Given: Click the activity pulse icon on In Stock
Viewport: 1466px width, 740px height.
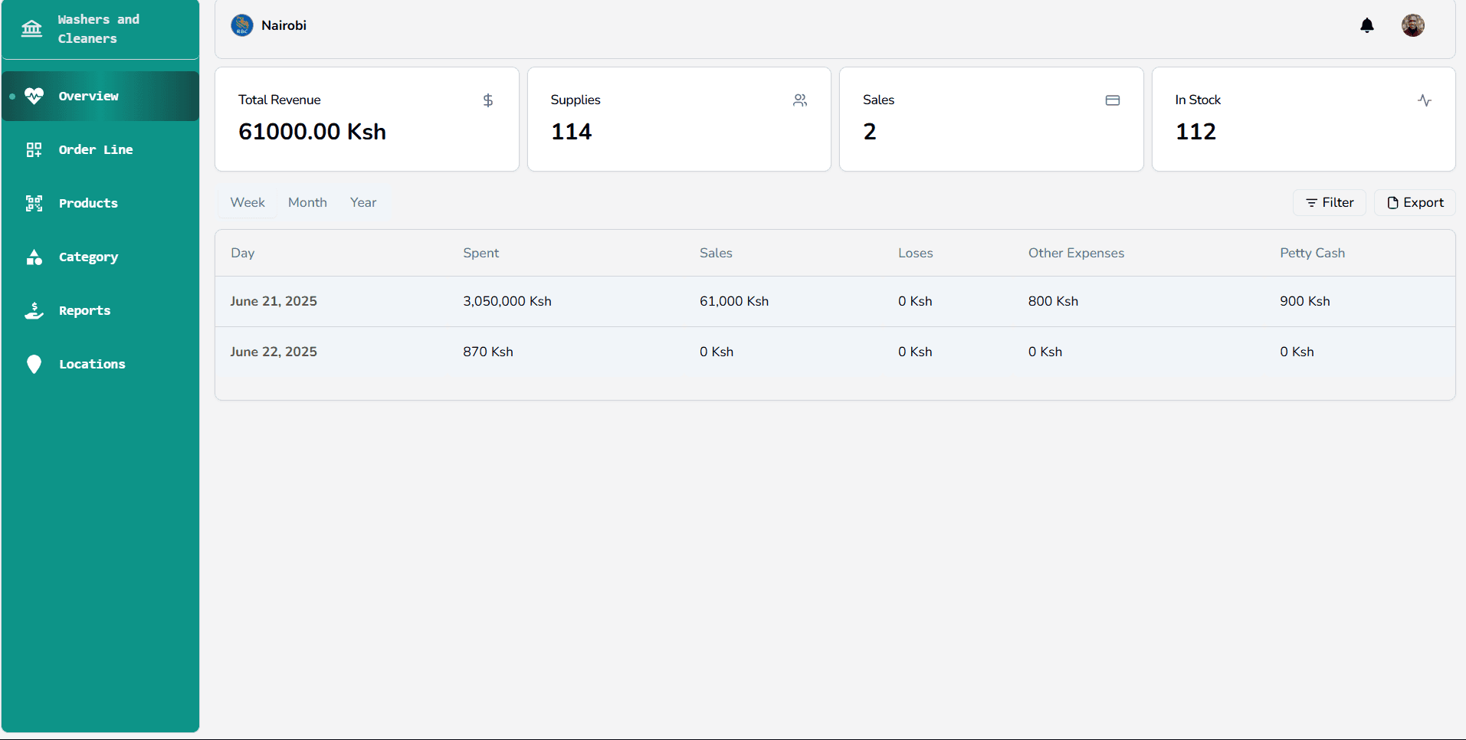Looking at the screenshot, I should pyautogui.click(x=1425, y=100).
